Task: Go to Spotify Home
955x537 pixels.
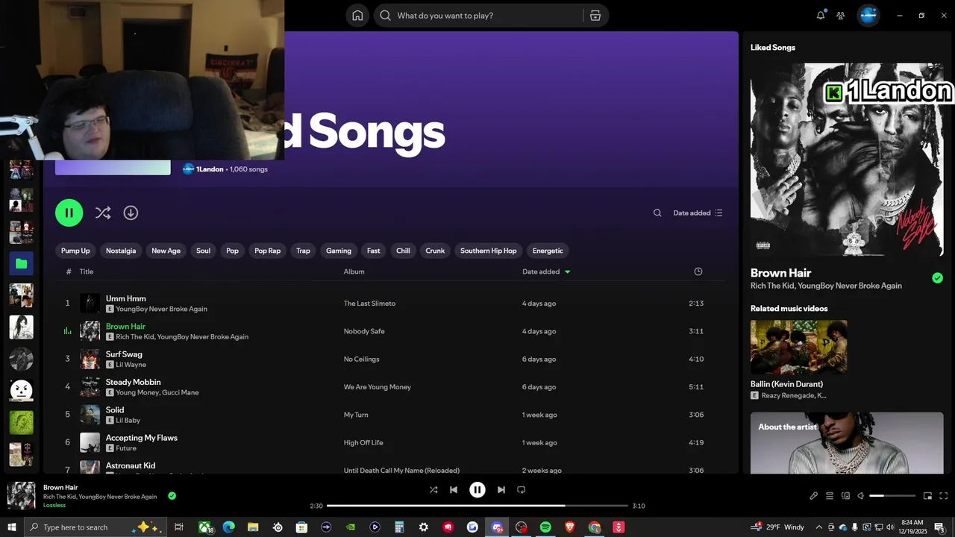Action: pos(357,16)
